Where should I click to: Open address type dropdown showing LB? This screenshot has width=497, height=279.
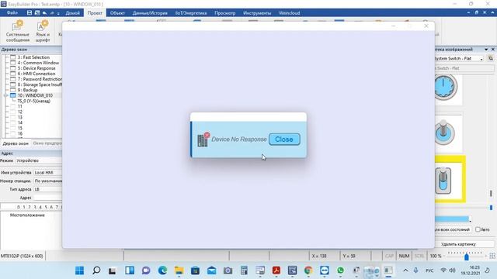click(47, 189)
